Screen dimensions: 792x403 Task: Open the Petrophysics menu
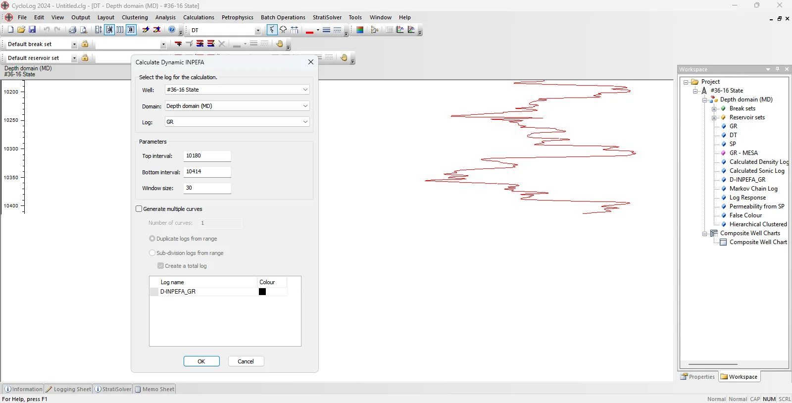237,17
